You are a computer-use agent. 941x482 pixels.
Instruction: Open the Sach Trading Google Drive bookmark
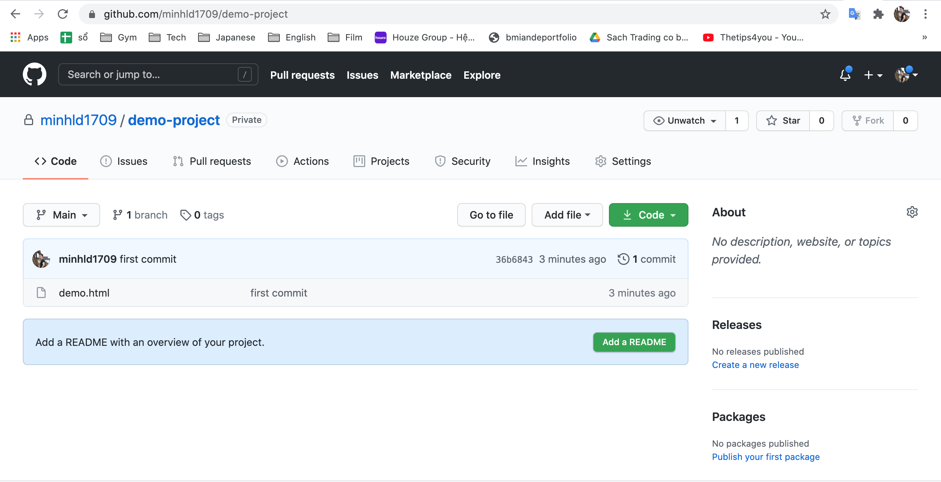click(x=639, y=37)
